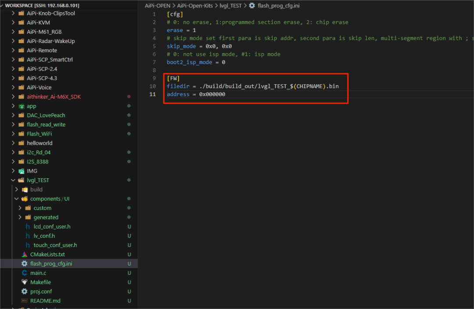Viewport: 474px width, 309px height.
Task: Click the open folder icon of lvgl_TEST
Action: [21, 180]
